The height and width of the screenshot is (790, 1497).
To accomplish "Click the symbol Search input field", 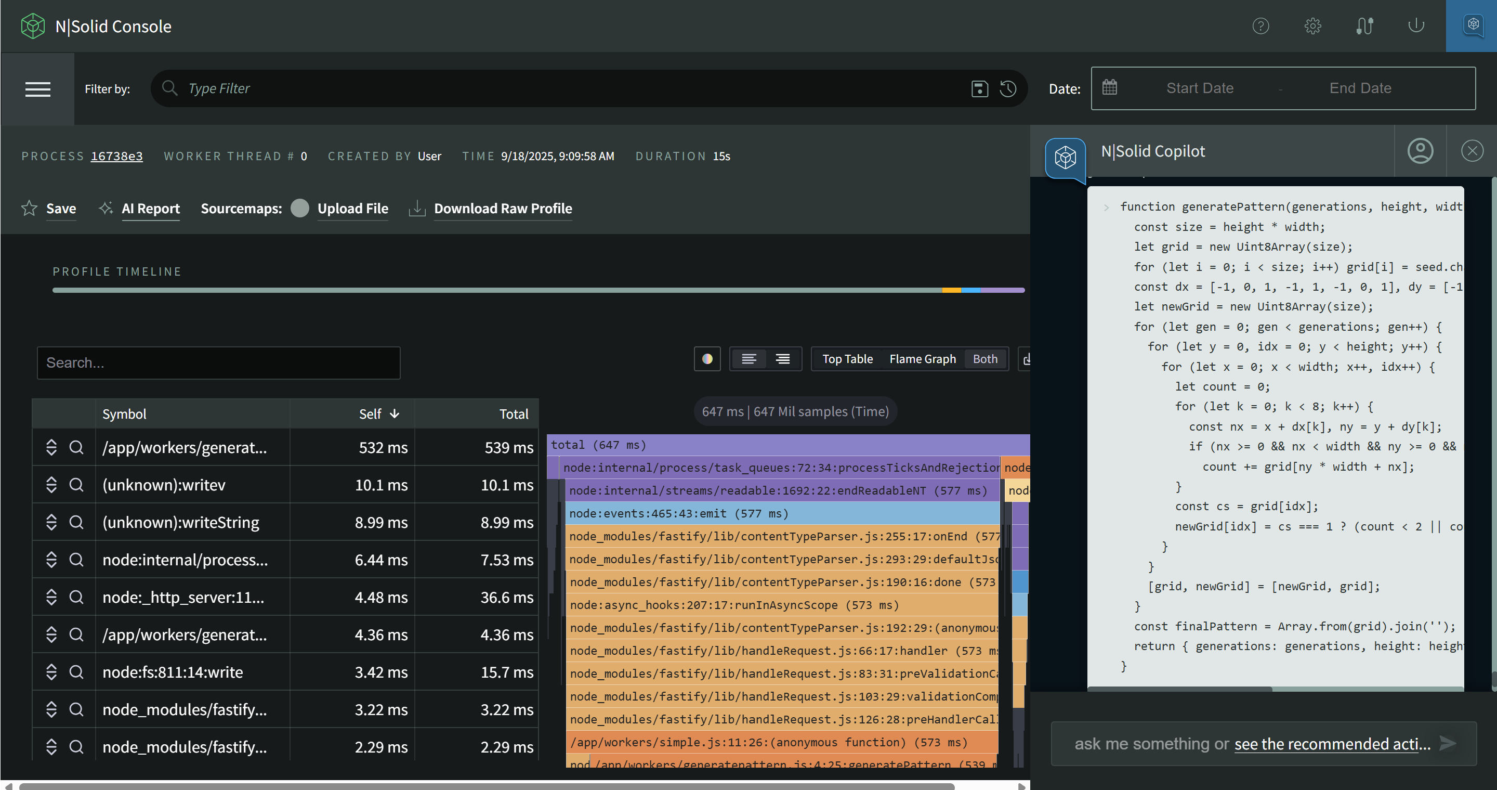I will point(218,362).
